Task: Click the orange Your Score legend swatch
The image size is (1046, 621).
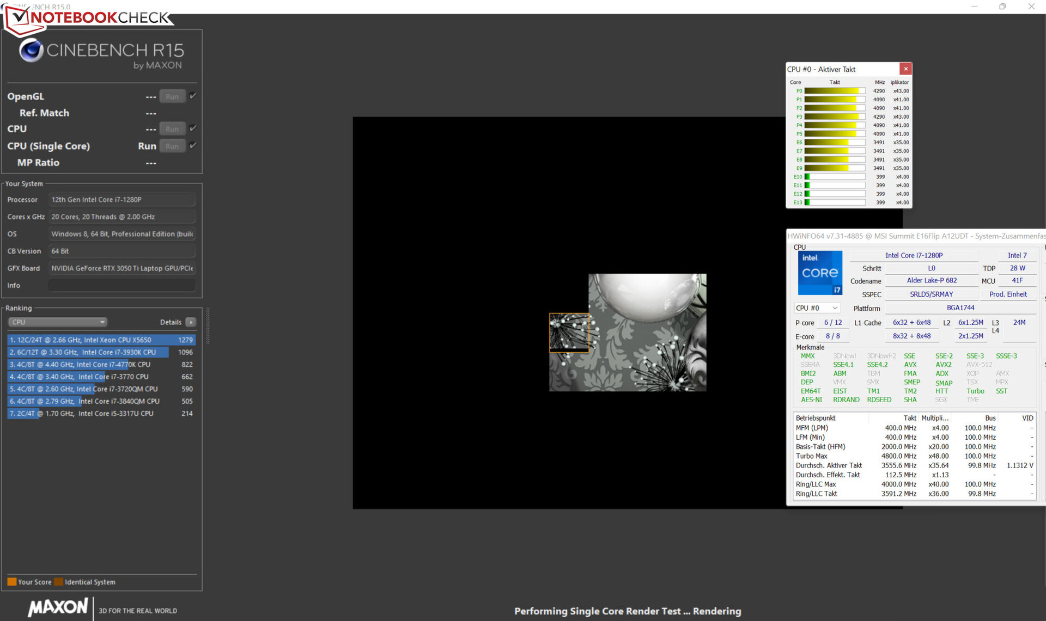Action: (11, 582)
